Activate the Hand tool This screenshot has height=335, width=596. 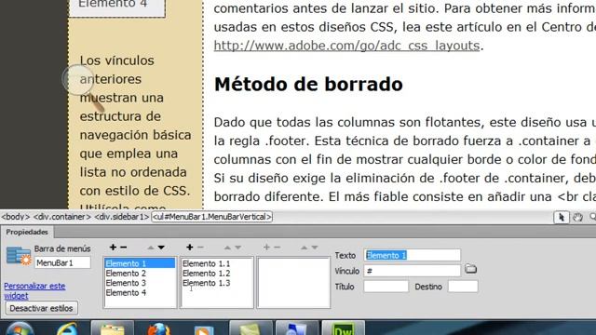pyautogui.click(x=577, y=217)
